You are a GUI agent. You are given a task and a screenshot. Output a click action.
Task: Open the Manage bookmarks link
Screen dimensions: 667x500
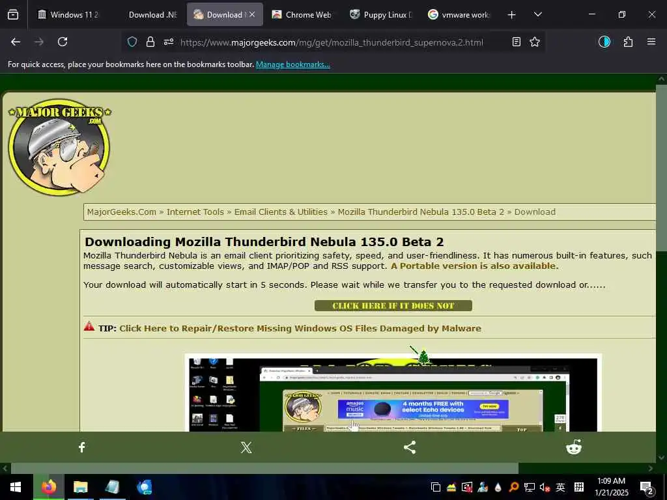coord(292,64)
